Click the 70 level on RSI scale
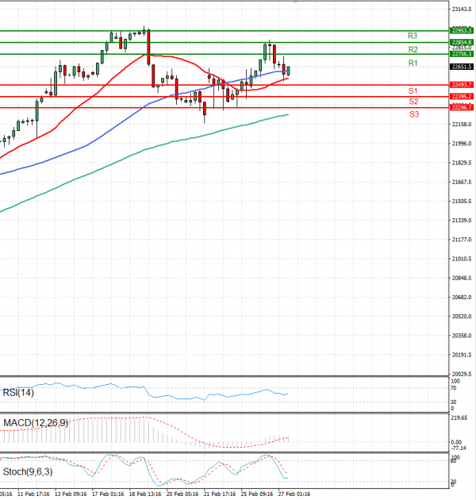476x500 pixels. click(453, 388)
